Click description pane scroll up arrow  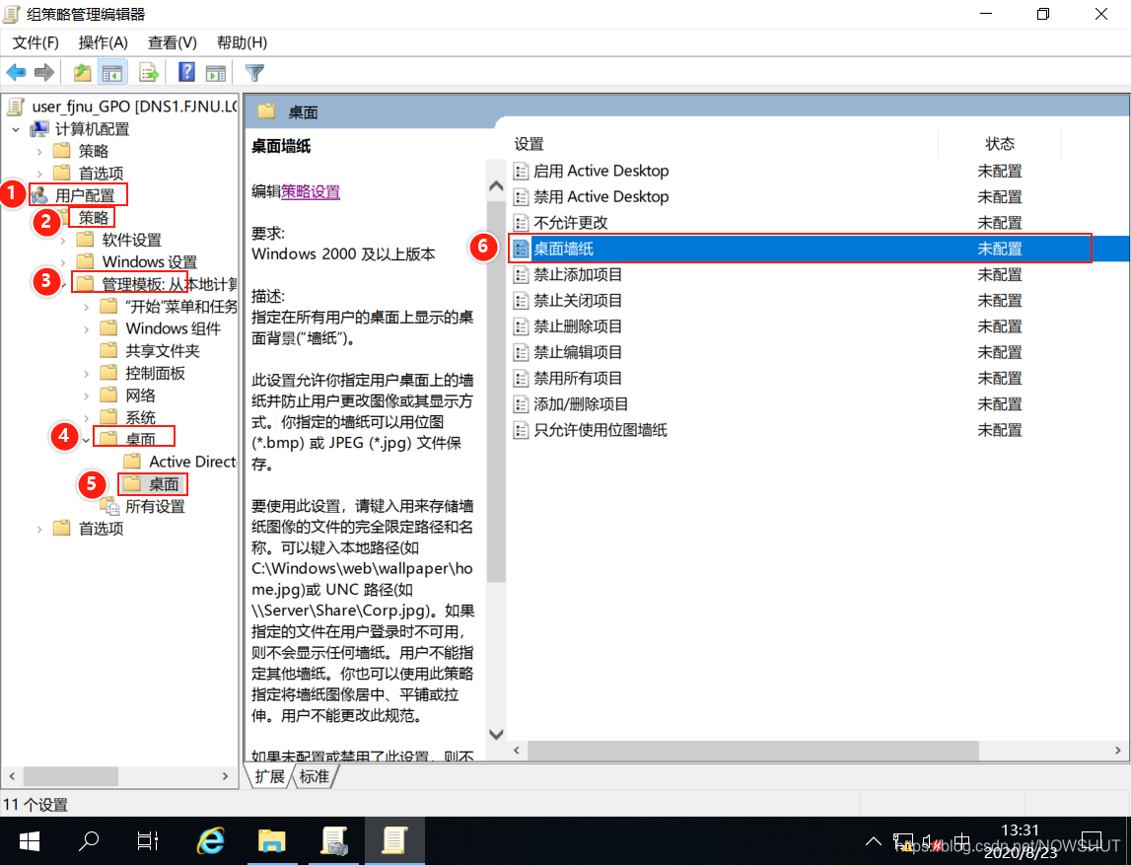[x=496, y=186]
